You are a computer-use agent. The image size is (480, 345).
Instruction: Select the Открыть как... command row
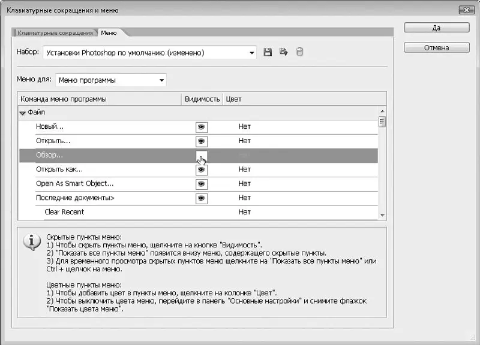pos(199,170)
